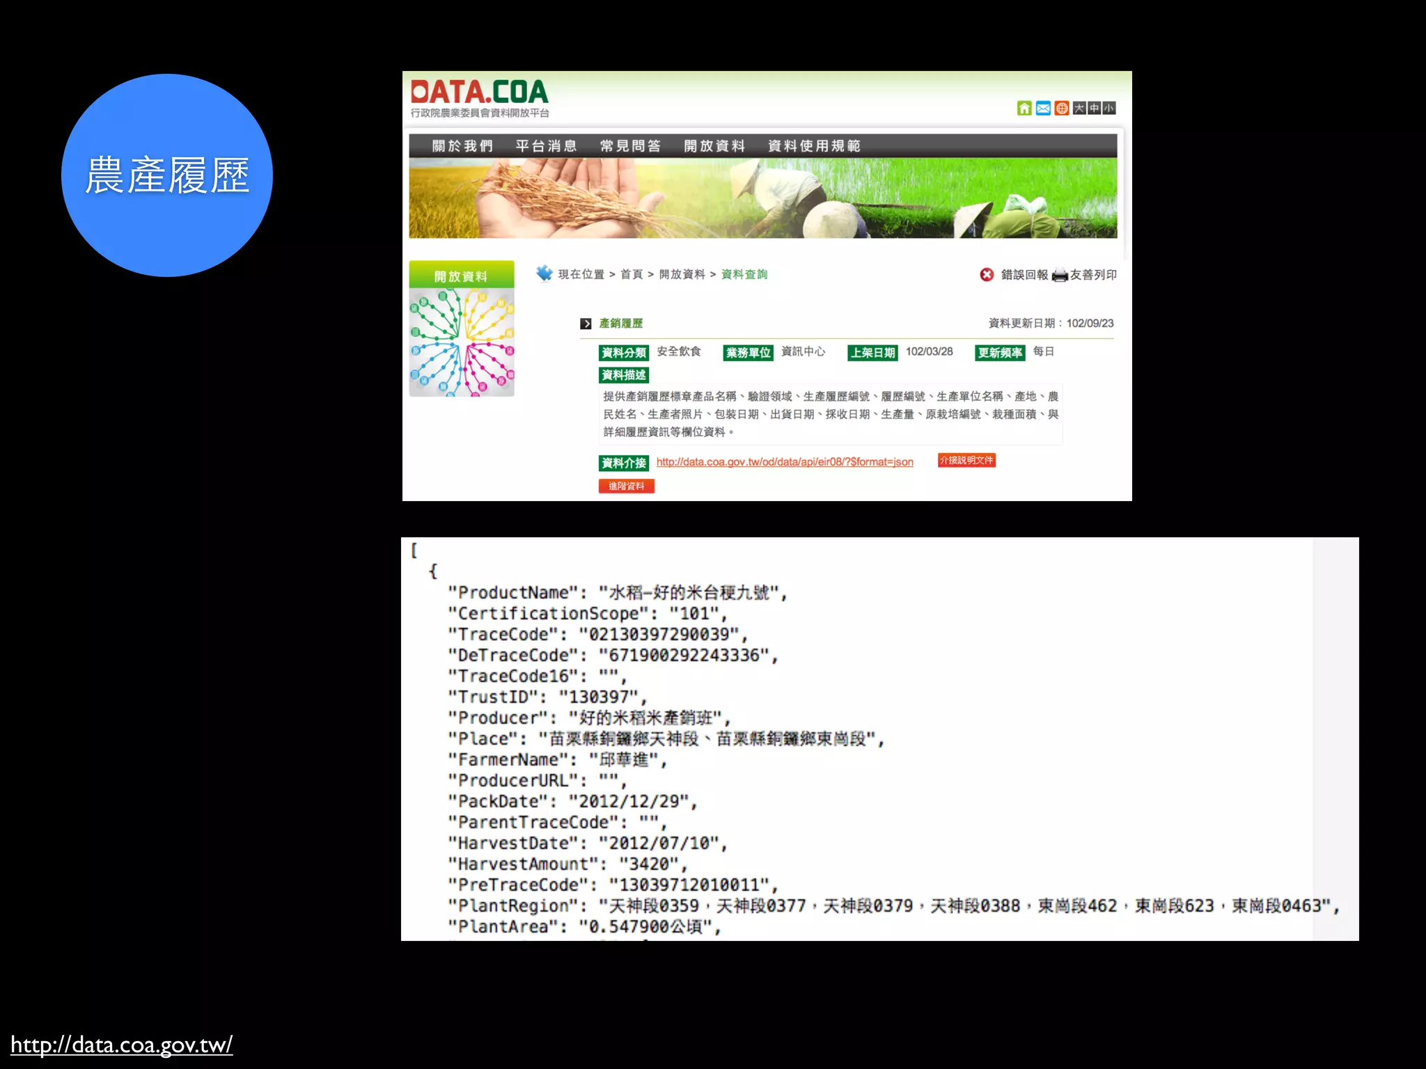Click the "FarmerName" JSON line

click(x=558, y=760)
